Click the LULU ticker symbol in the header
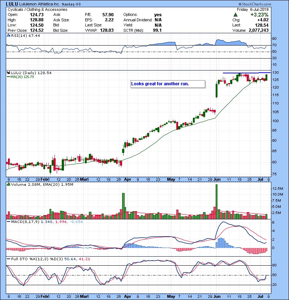Viewport: 289px width, 300px height. pos(12,4)
